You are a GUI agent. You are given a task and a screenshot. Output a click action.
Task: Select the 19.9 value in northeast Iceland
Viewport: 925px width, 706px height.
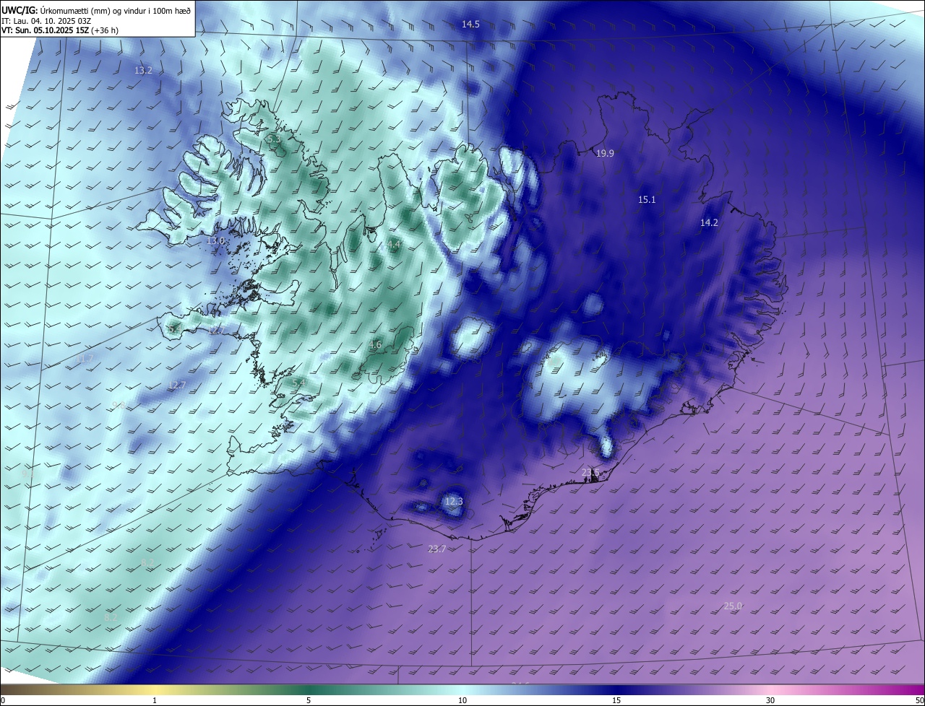coord(605,154)
